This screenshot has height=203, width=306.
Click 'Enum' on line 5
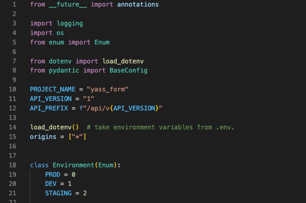[x=102, y=42]
